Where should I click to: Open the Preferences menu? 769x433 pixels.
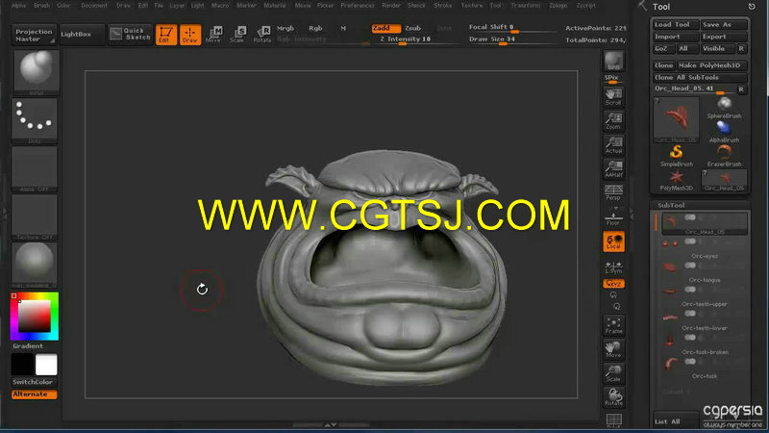point(357,6)
